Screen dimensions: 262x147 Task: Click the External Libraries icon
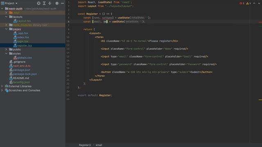pyautogui.click(x=7, y=86)
